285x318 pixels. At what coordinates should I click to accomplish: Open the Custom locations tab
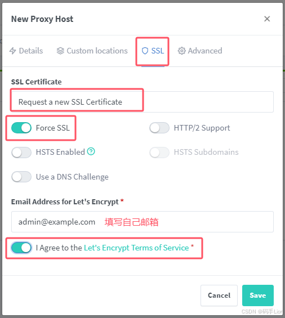[92, 51]
